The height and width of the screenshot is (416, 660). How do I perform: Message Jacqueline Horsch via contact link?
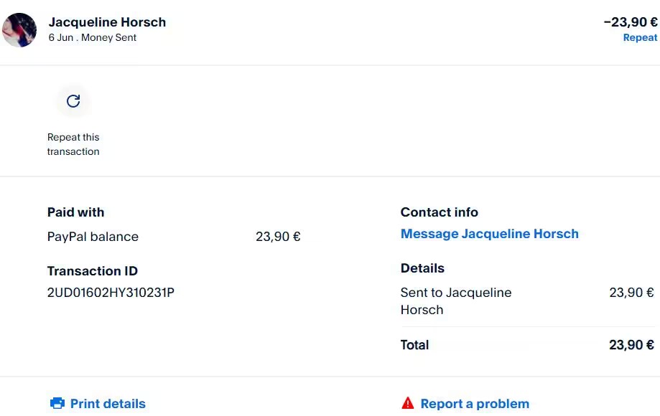(489, 234)
